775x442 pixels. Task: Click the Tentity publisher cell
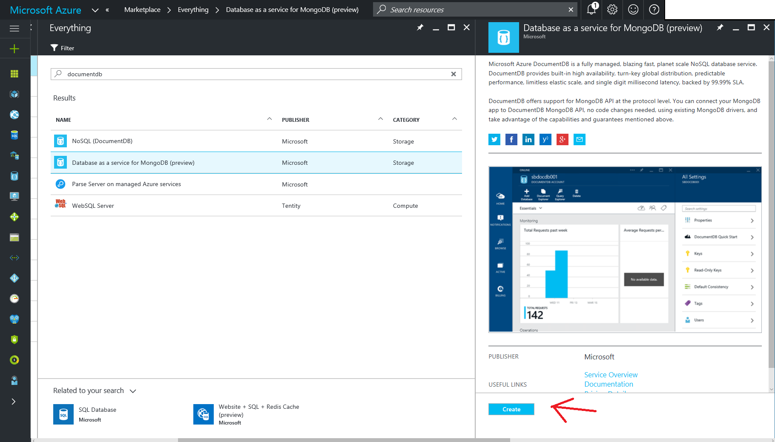tap(291, 206)
